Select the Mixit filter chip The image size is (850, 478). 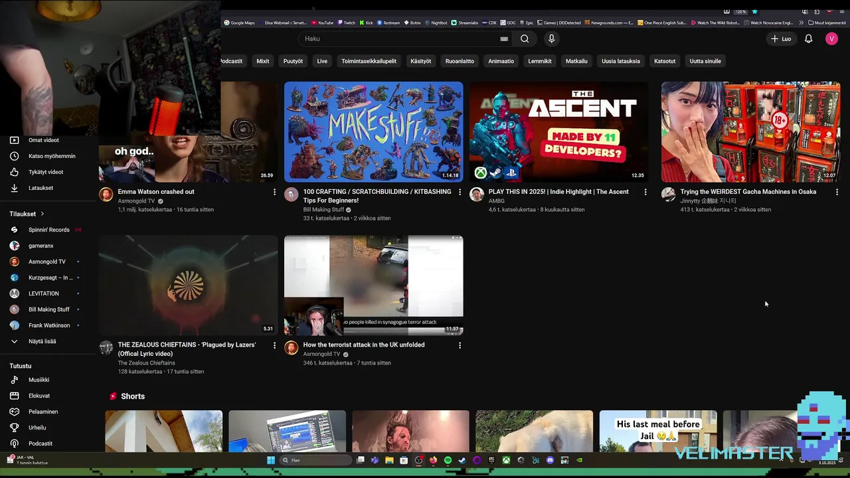tap(263, 61)
